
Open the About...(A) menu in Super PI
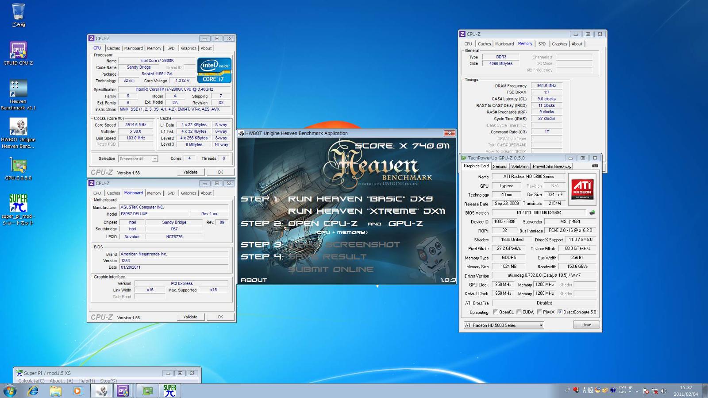62,381
